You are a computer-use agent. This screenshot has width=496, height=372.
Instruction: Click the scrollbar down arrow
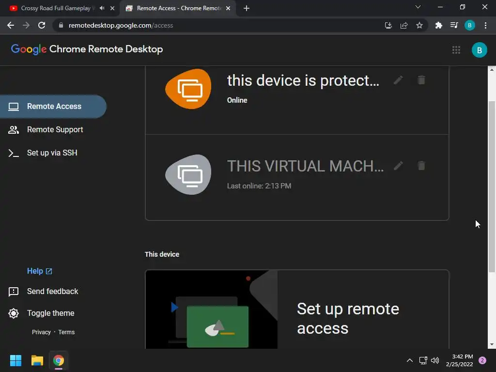coord(492,344)
